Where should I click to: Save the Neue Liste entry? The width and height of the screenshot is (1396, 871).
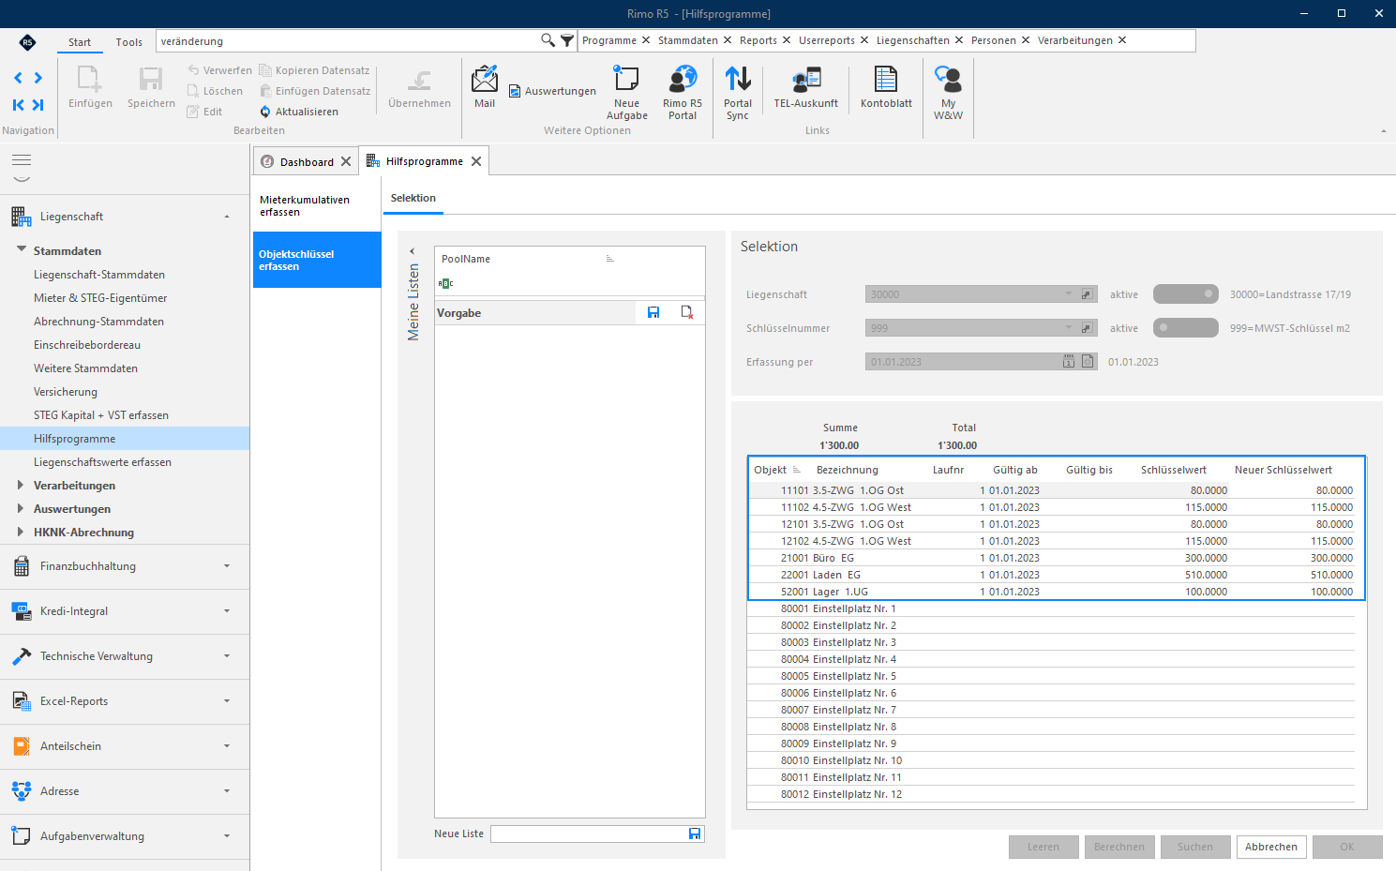click(695, 833)
